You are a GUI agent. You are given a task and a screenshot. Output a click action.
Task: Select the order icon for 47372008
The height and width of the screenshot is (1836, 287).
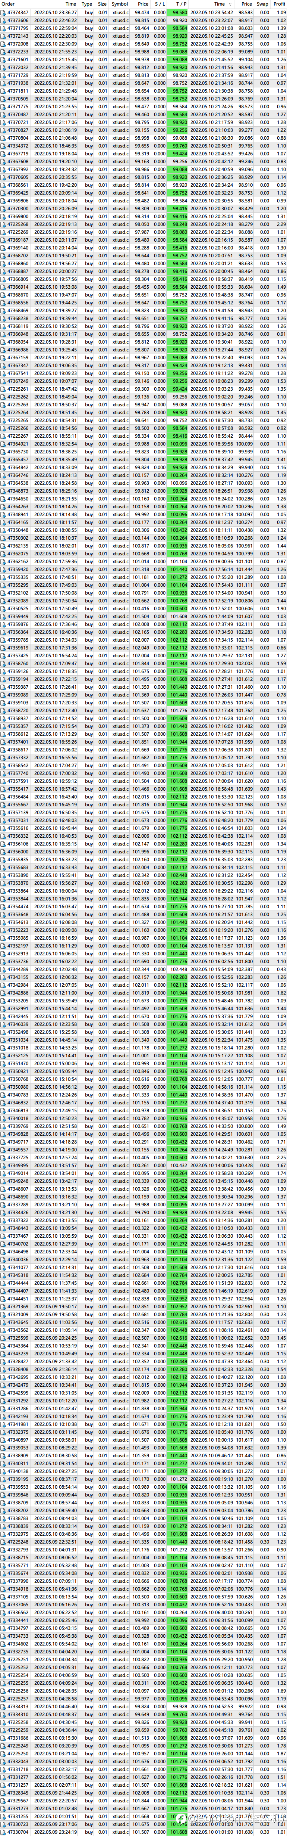pyautogui.click(x=3, y=43)
